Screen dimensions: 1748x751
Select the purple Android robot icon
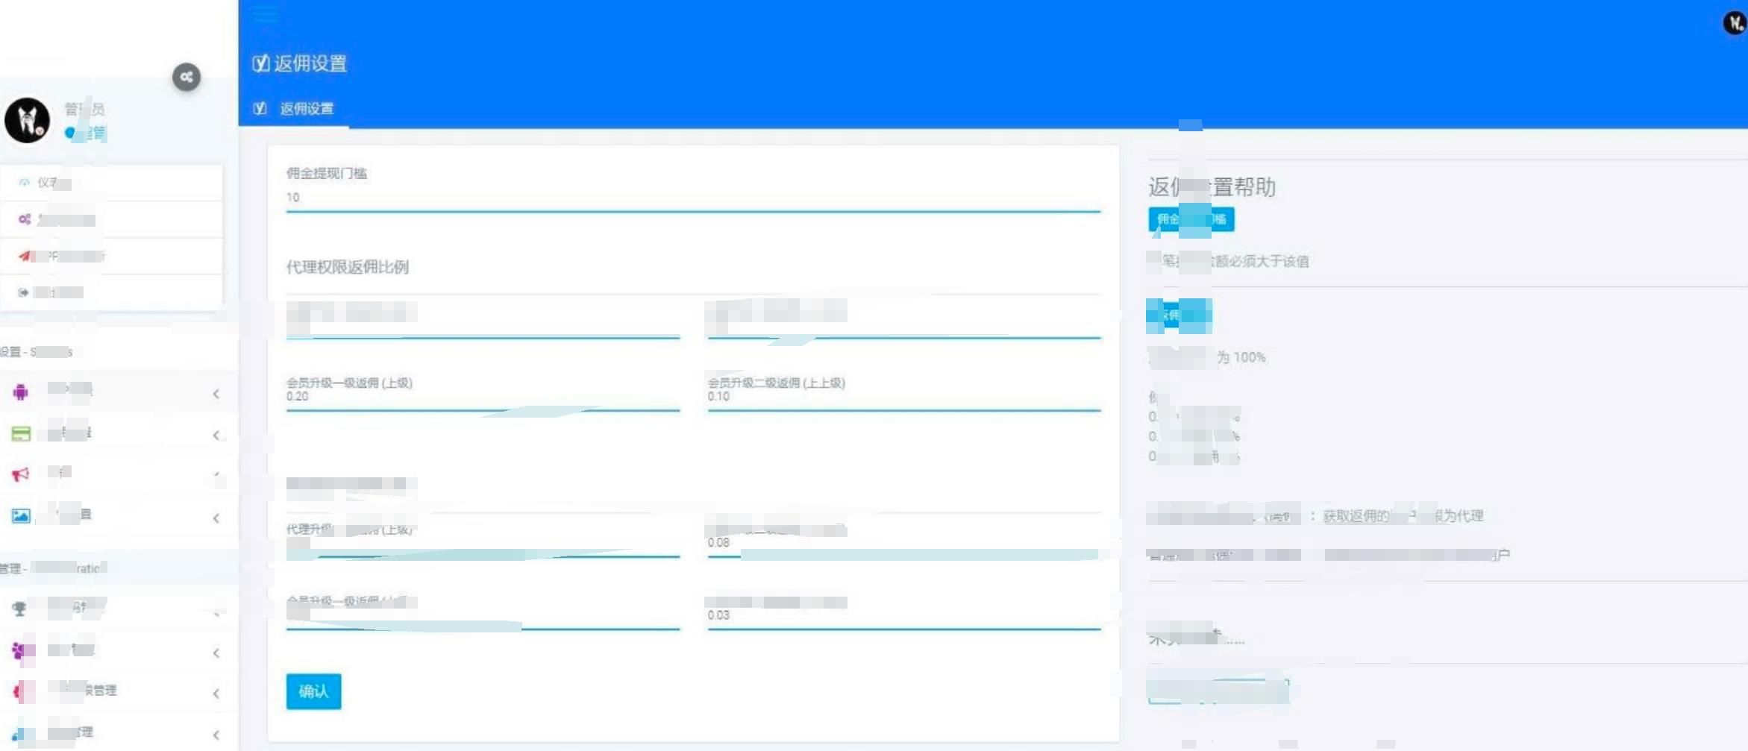pyautogui.click(x=21, y=392)
